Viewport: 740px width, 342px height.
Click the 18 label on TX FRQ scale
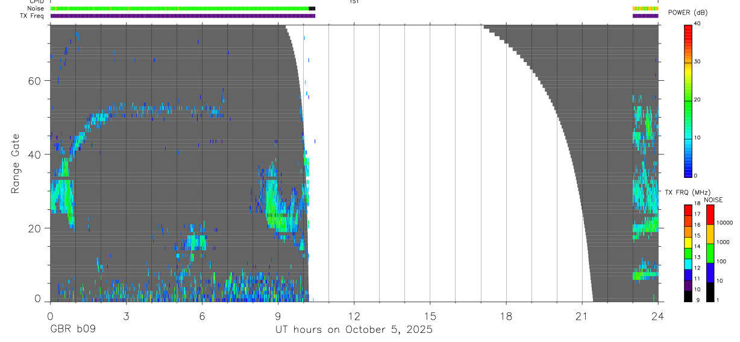(x=697, y=204)
